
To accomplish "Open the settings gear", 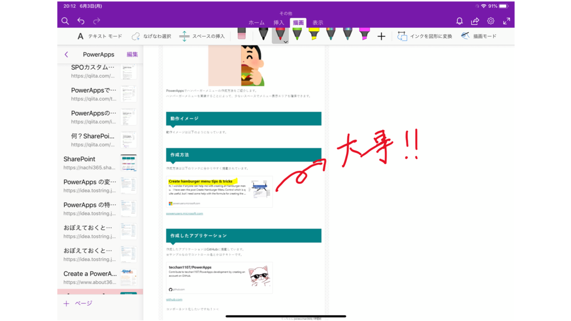I will click(491, 21).
